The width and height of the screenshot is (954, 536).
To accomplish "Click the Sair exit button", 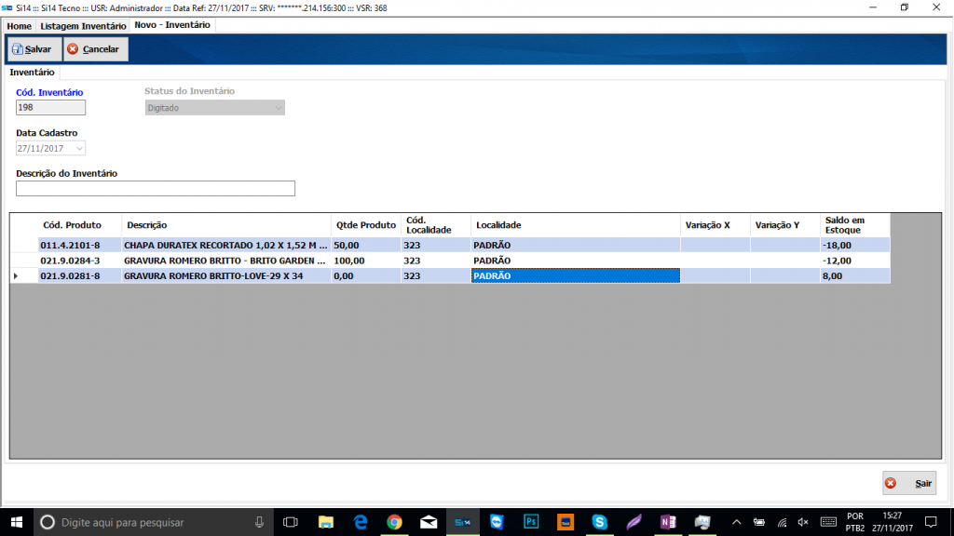I will [909, 484].
